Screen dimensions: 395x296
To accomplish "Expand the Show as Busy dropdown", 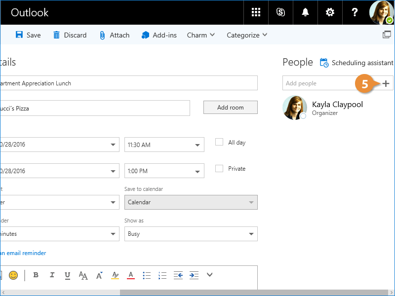I will [191, 234].
